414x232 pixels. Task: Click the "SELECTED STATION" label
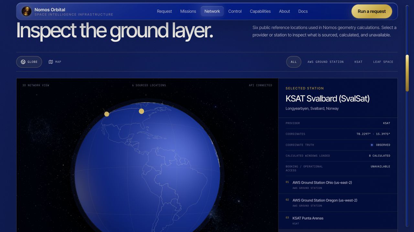tap(305, 88)
